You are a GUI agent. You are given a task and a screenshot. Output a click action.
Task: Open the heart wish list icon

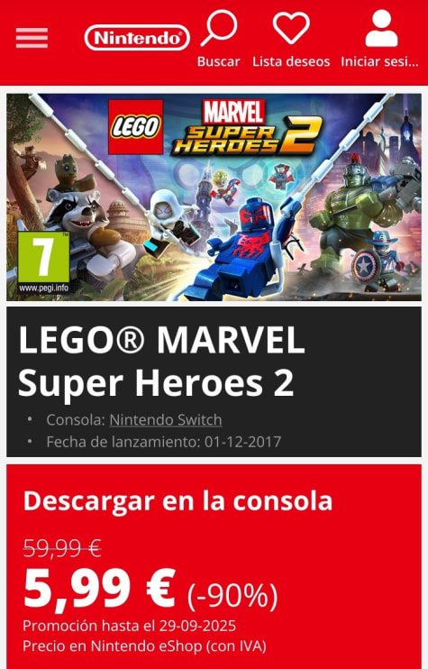coord(291,28)
